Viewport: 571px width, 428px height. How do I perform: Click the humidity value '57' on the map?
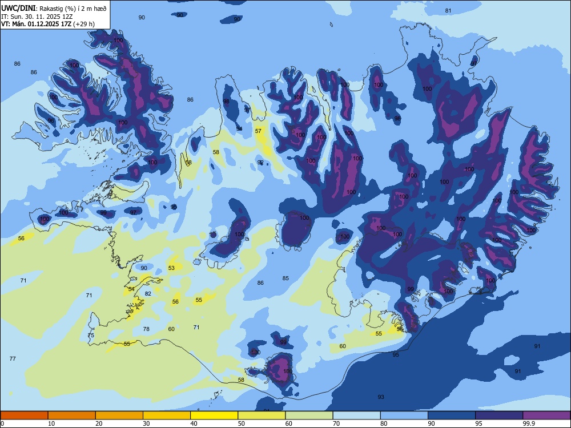258,131
